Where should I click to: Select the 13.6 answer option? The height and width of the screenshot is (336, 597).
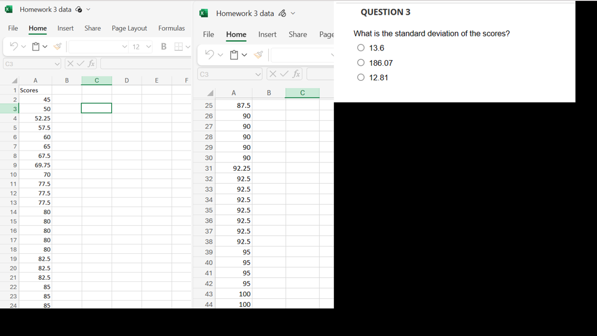click(x=361, y=47)
